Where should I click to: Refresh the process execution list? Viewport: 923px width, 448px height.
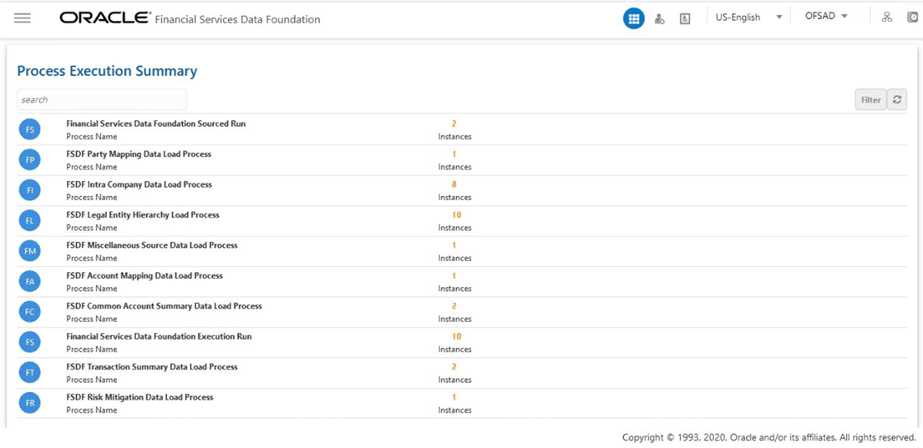[x=897, y=100]
